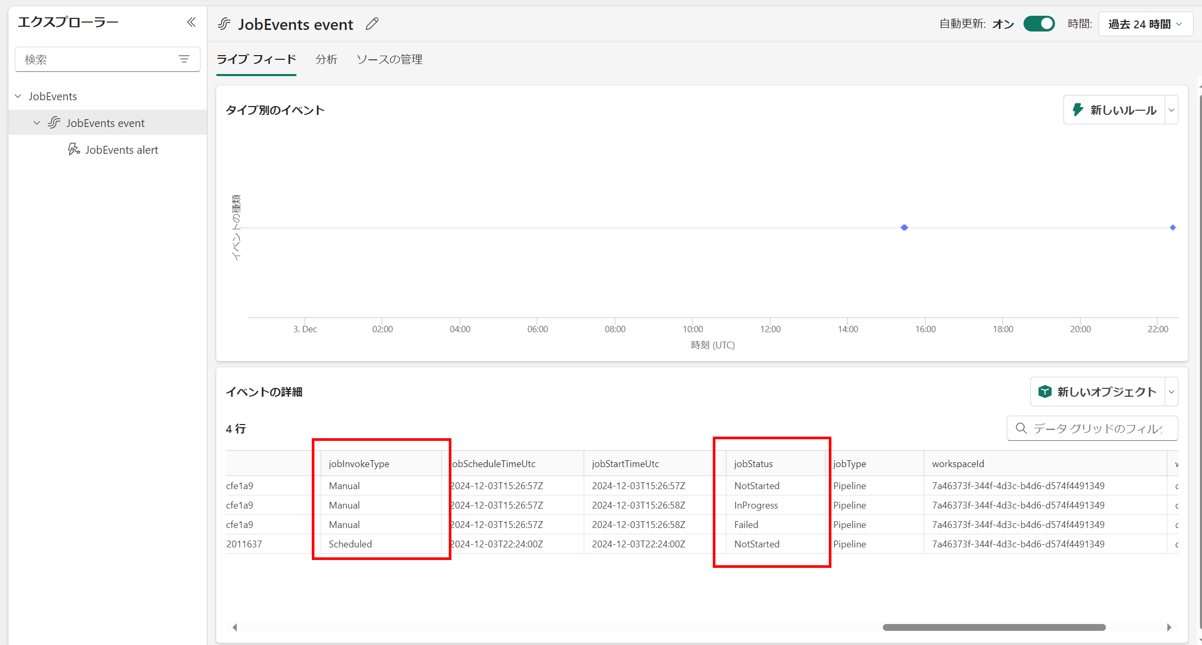Open the 過去 24 時間 time range dropdown
The image size is (1202, 645).
click(1145, 24)
